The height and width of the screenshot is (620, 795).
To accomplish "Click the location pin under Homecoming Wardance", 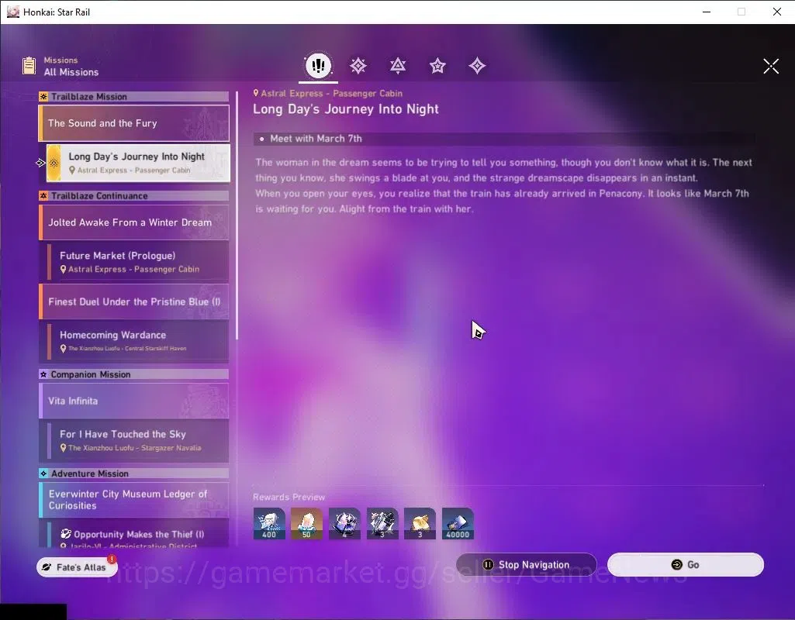I will click(64, 349).
